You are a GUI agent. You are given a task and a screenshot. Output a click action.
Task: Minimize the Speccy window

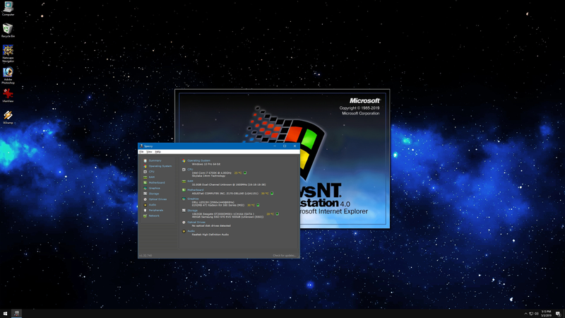pyautogui.click(x=275, y=146)
